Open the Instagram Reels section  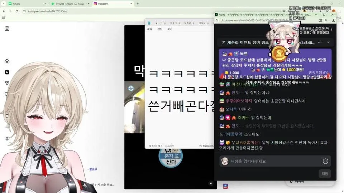(7, 72)
